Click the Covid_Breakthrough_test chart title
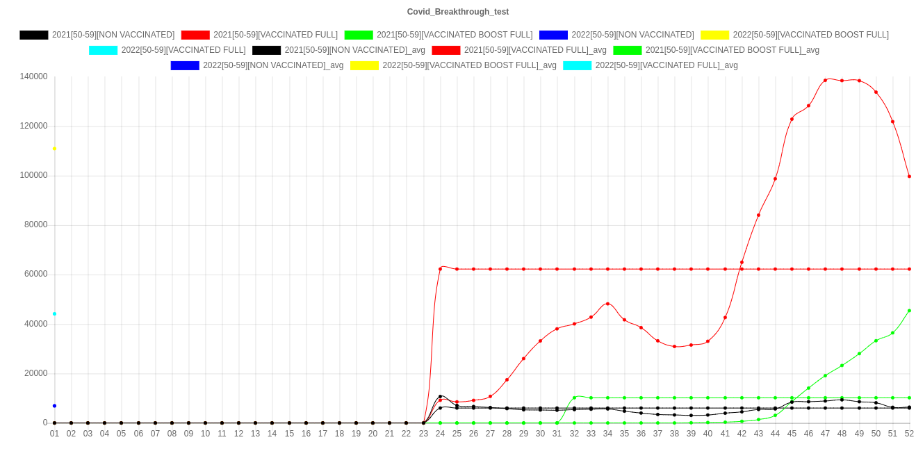 coord(458,12)
